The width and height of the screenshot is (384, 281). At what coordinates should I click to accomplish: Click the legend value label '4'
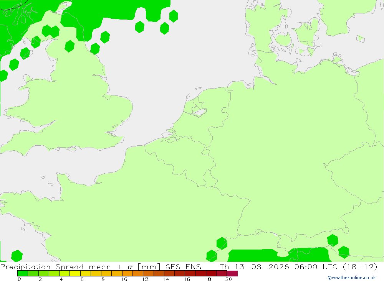[x=61, y=279]
